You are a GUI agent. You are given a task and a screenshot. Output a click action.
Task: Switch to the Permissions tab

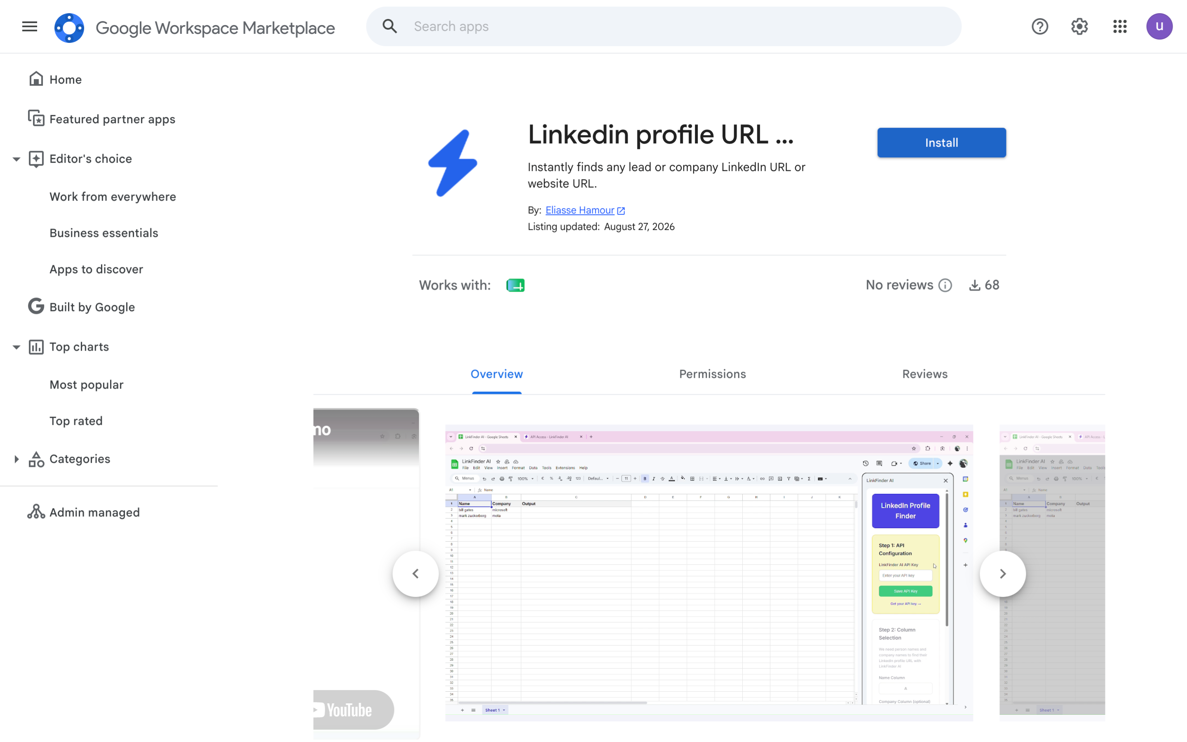[712, 375]
